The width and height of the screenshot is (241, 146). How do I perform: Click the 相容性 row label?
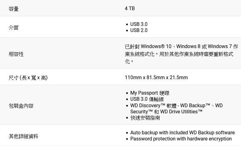click(16, 54)
